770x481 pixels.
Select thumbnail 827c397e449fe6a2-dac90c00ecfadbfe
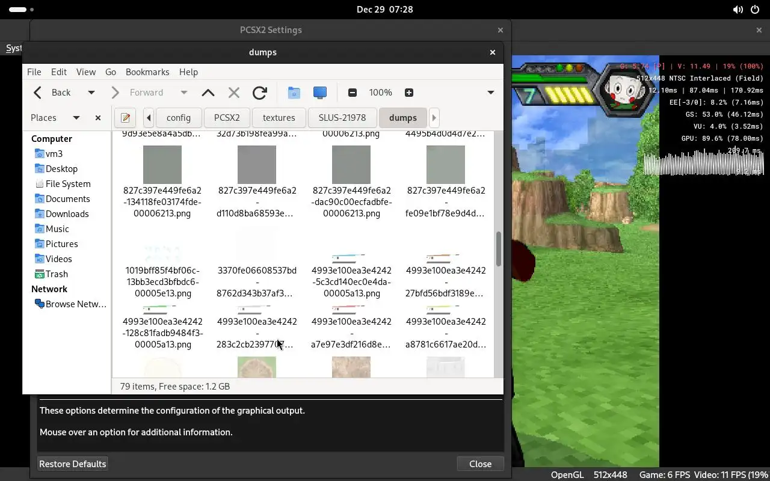coord(351,165)
